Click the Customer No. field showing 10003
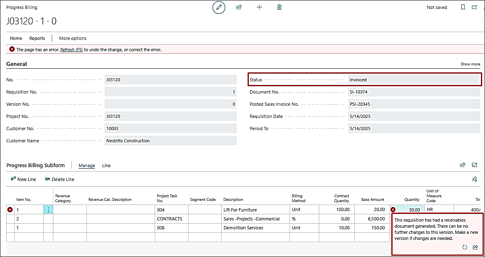The width and height of the screenshot is (485, 257). coord(171,128)
